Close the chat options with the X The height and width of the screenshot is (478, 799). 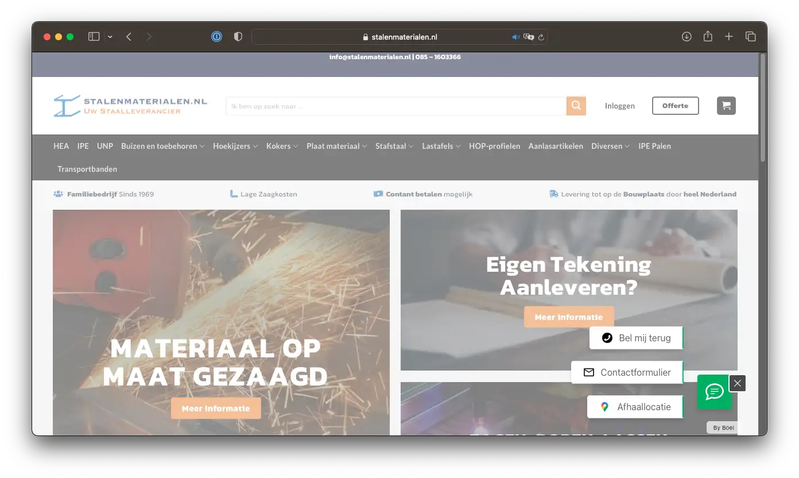(x=738, y=383)
